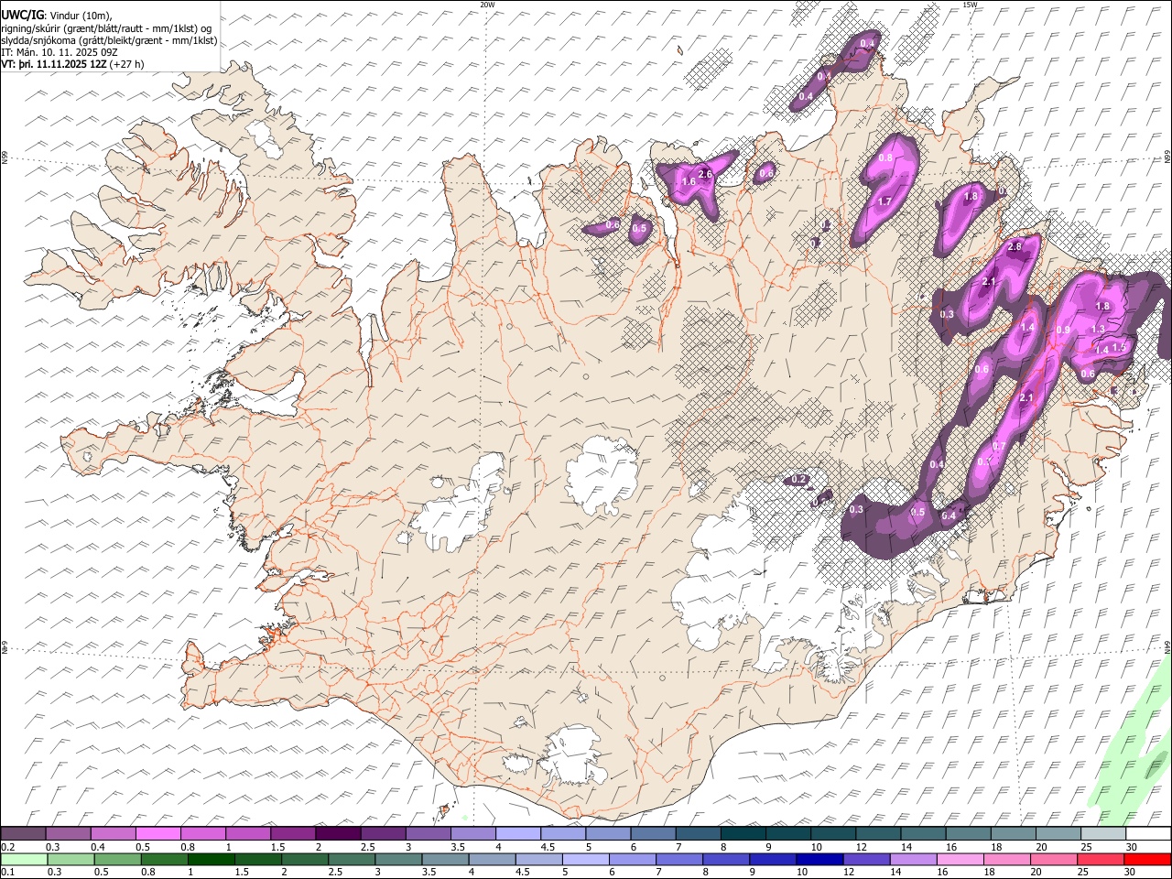The width and height of the screenshot is (1172, 879).
Task: Click the "1.6" snowfall value beside 2.6
Action: (x=689, y=182)
